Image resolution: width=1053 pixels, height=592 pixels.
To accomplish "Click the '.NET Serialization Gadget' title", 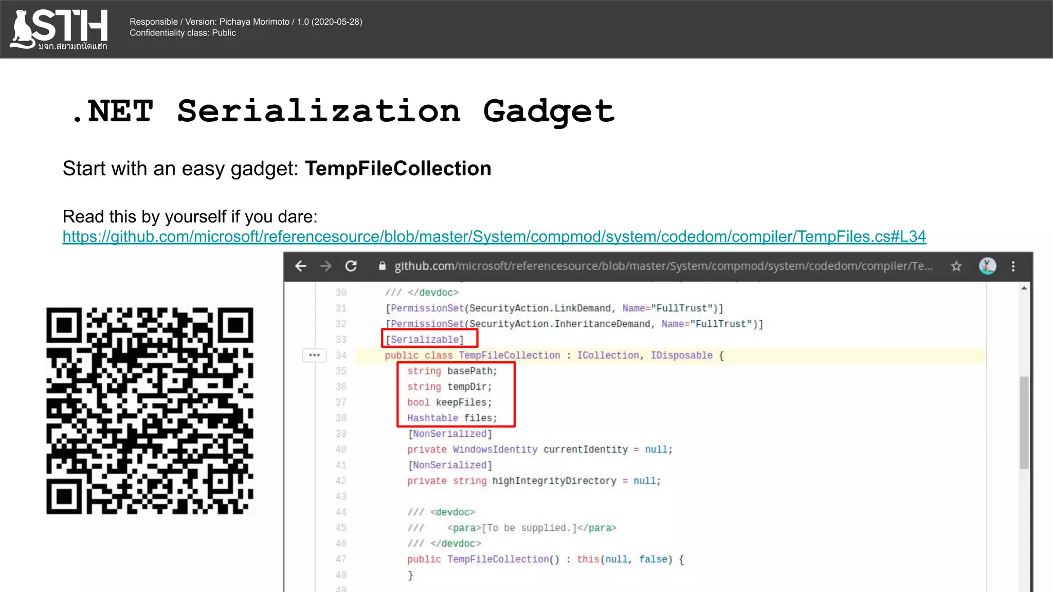I will [344, 111].
